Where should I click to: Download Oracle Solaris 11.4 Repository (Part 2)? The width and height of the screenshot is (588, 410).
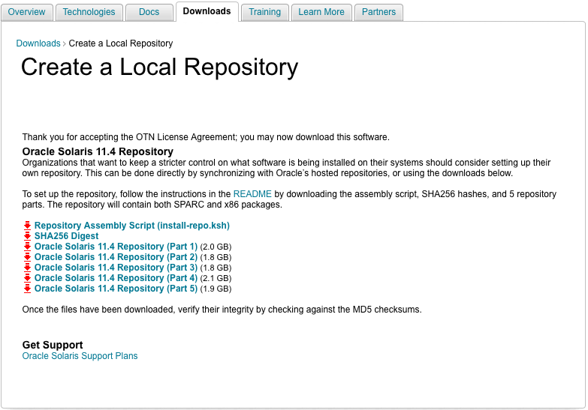116,257
